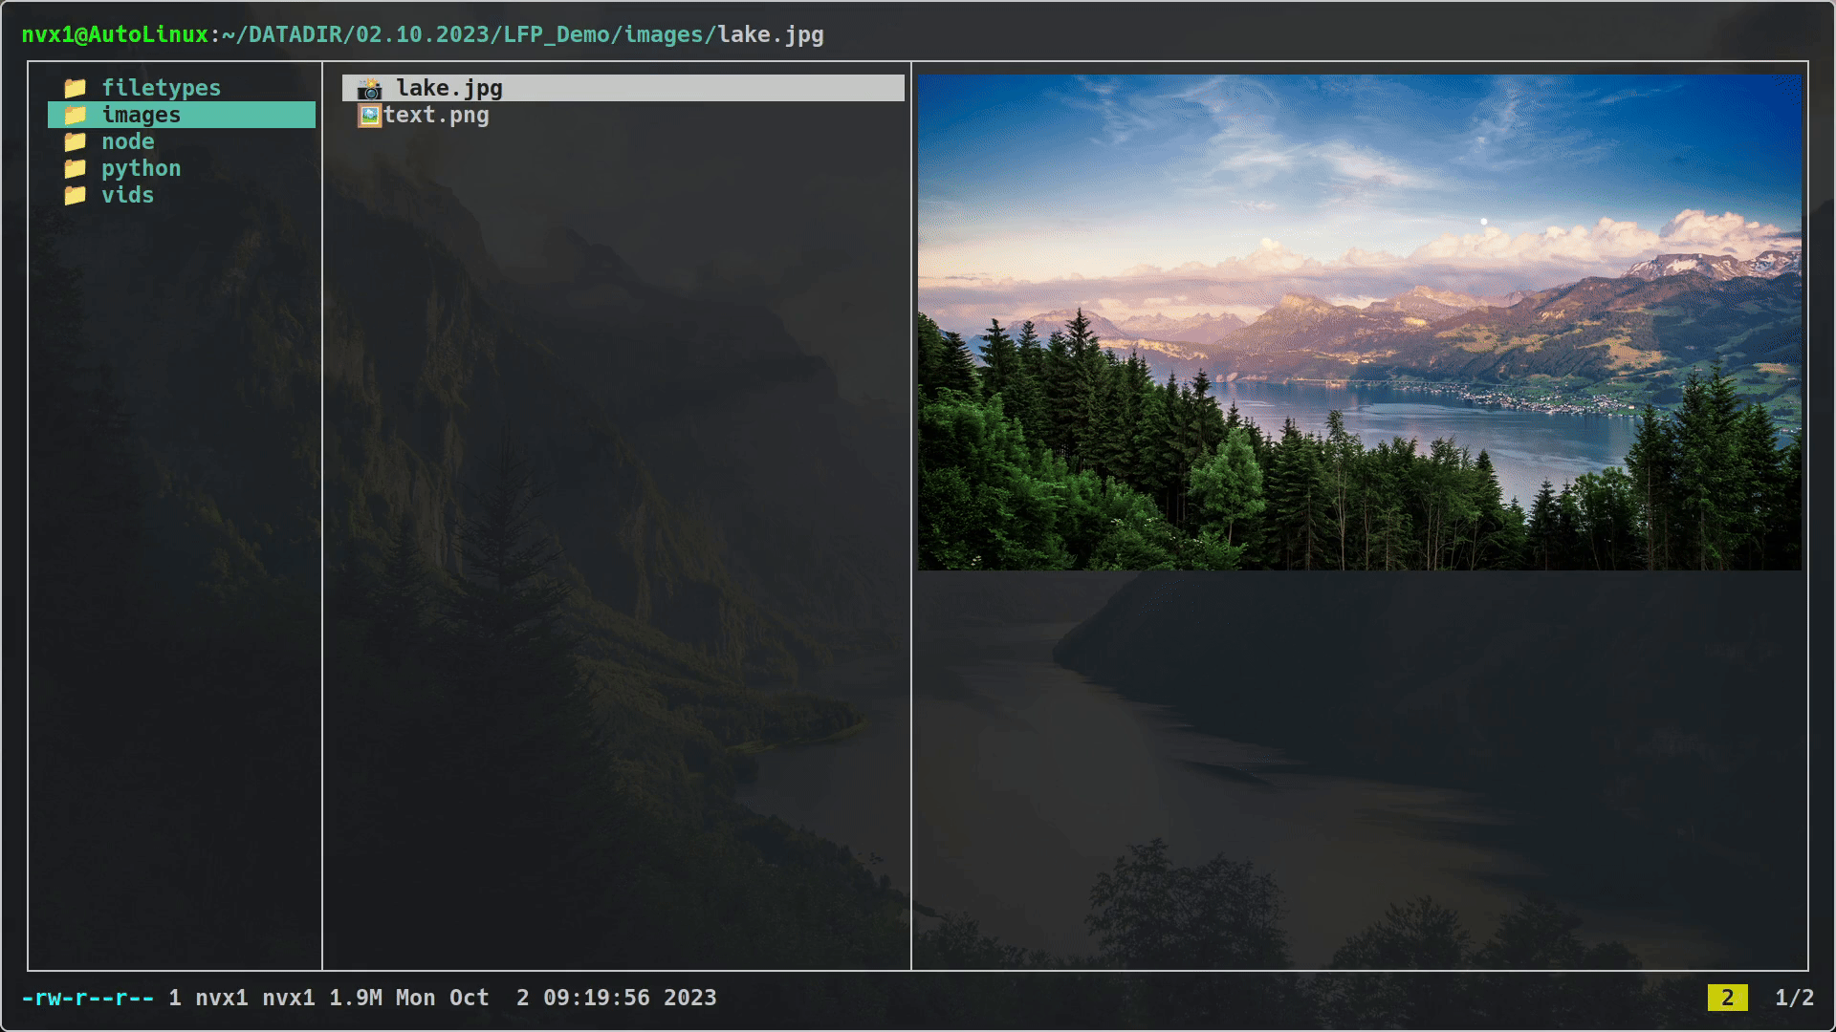The image size is (1836, 1032).
Task: Open the node directory entry
Action: [128, 141]
